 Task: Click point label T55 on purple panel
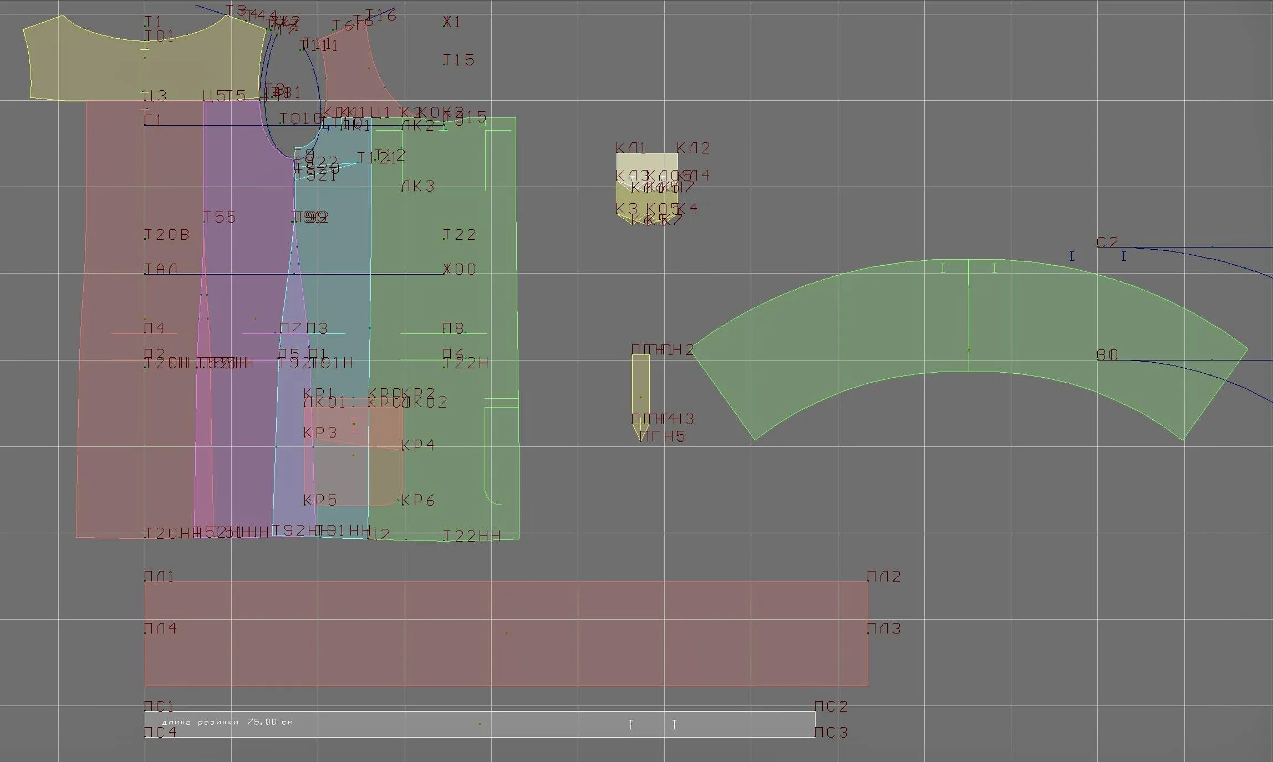click(x=220, y=217)
